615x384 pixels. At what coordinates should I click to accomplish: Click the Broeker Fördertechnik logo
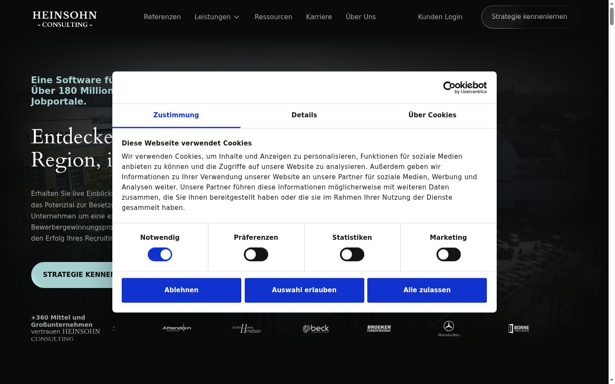tap(379, 328)
